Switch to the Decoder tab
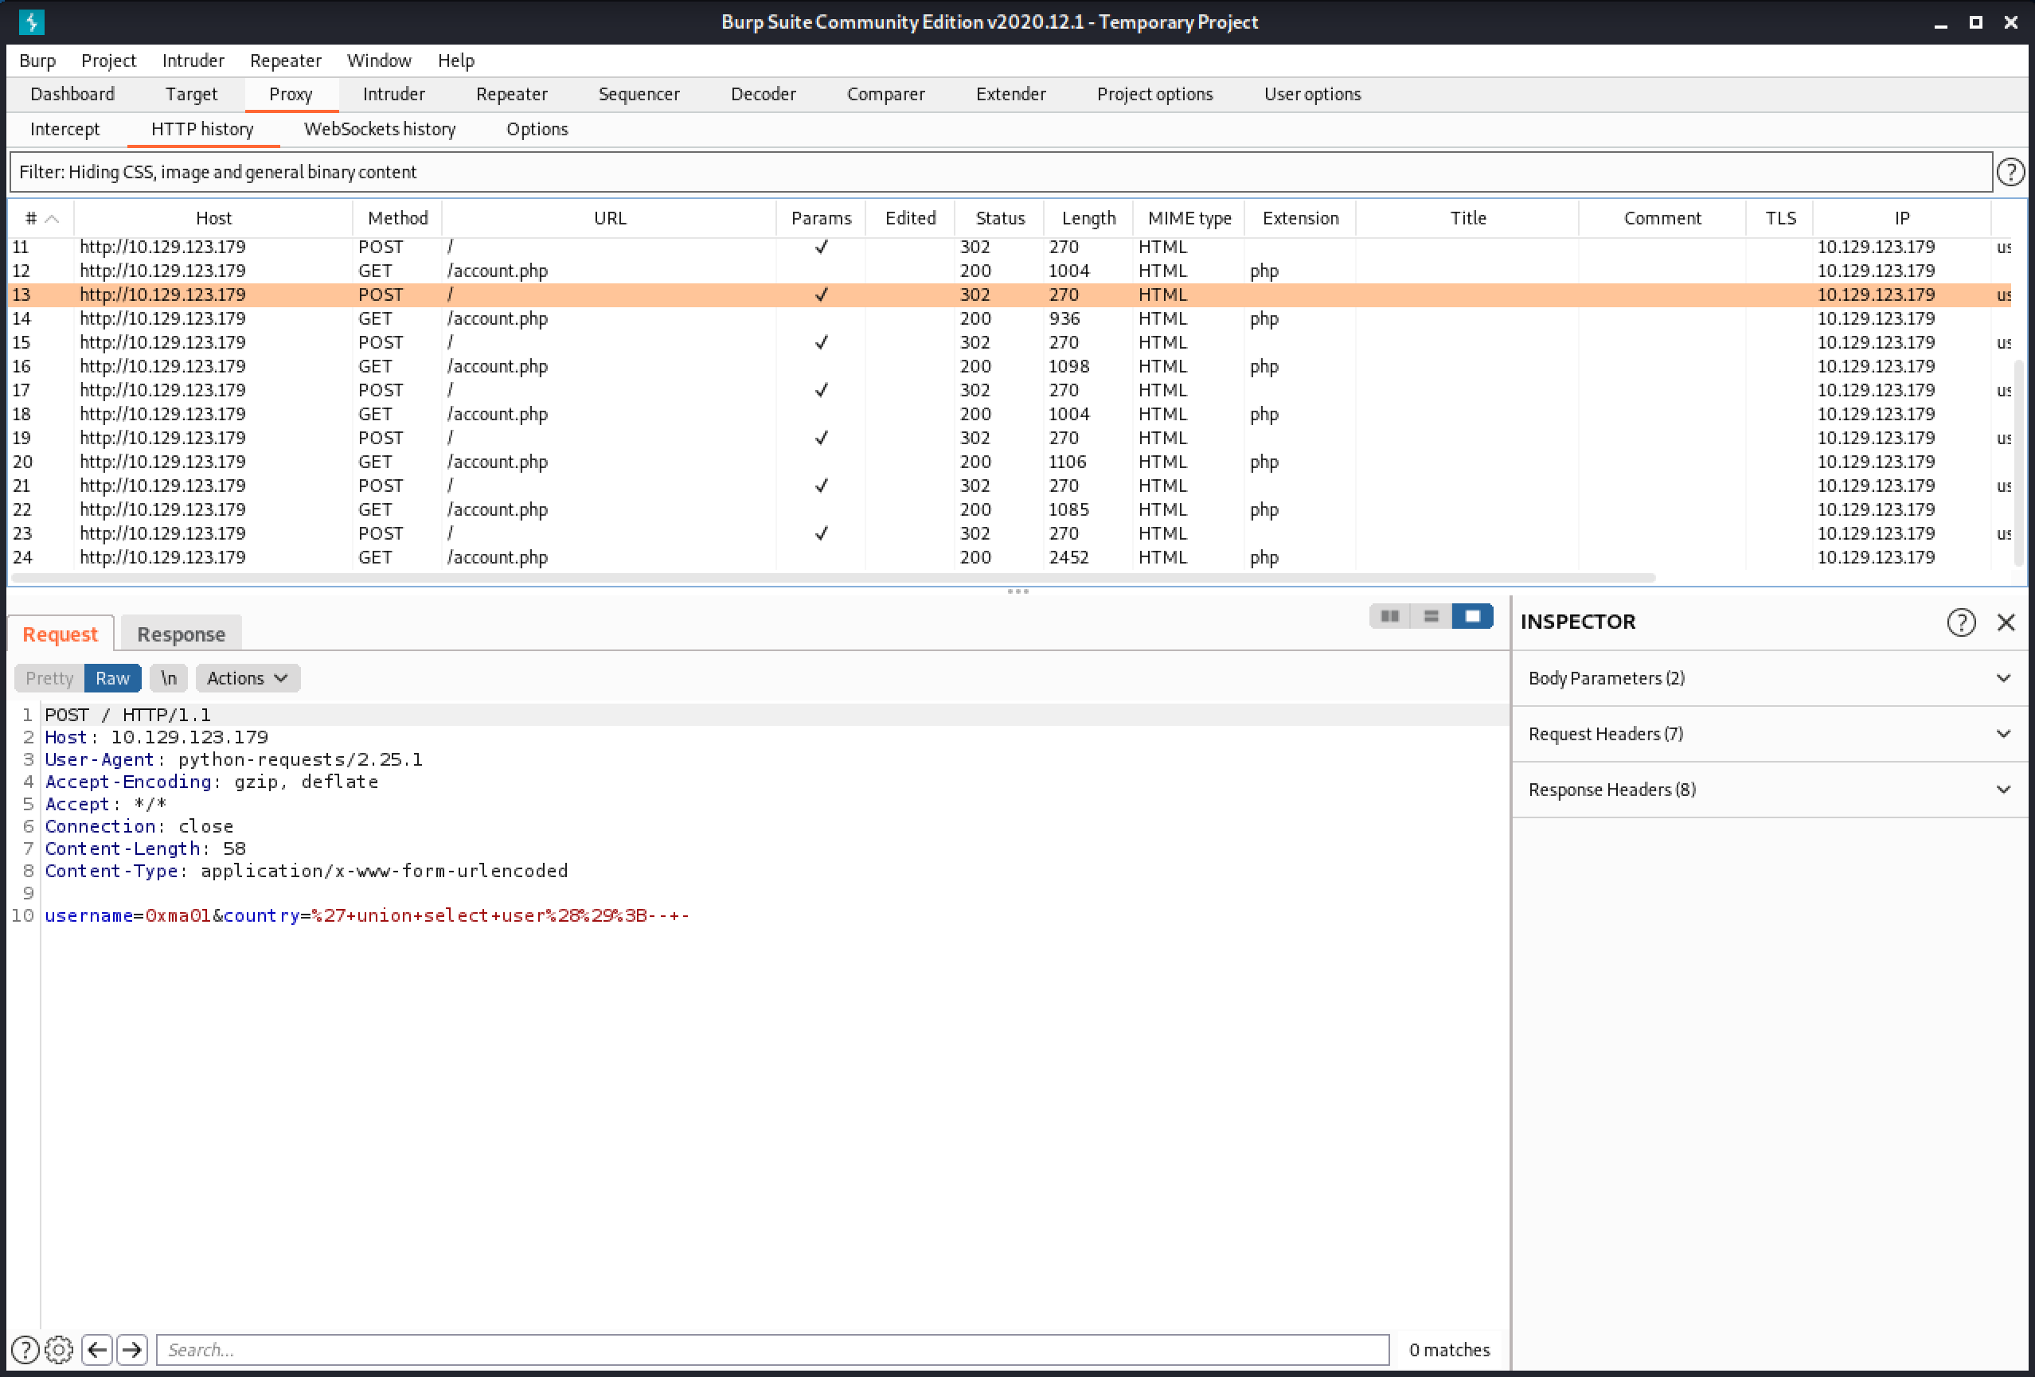 click(x=763, y=94)
